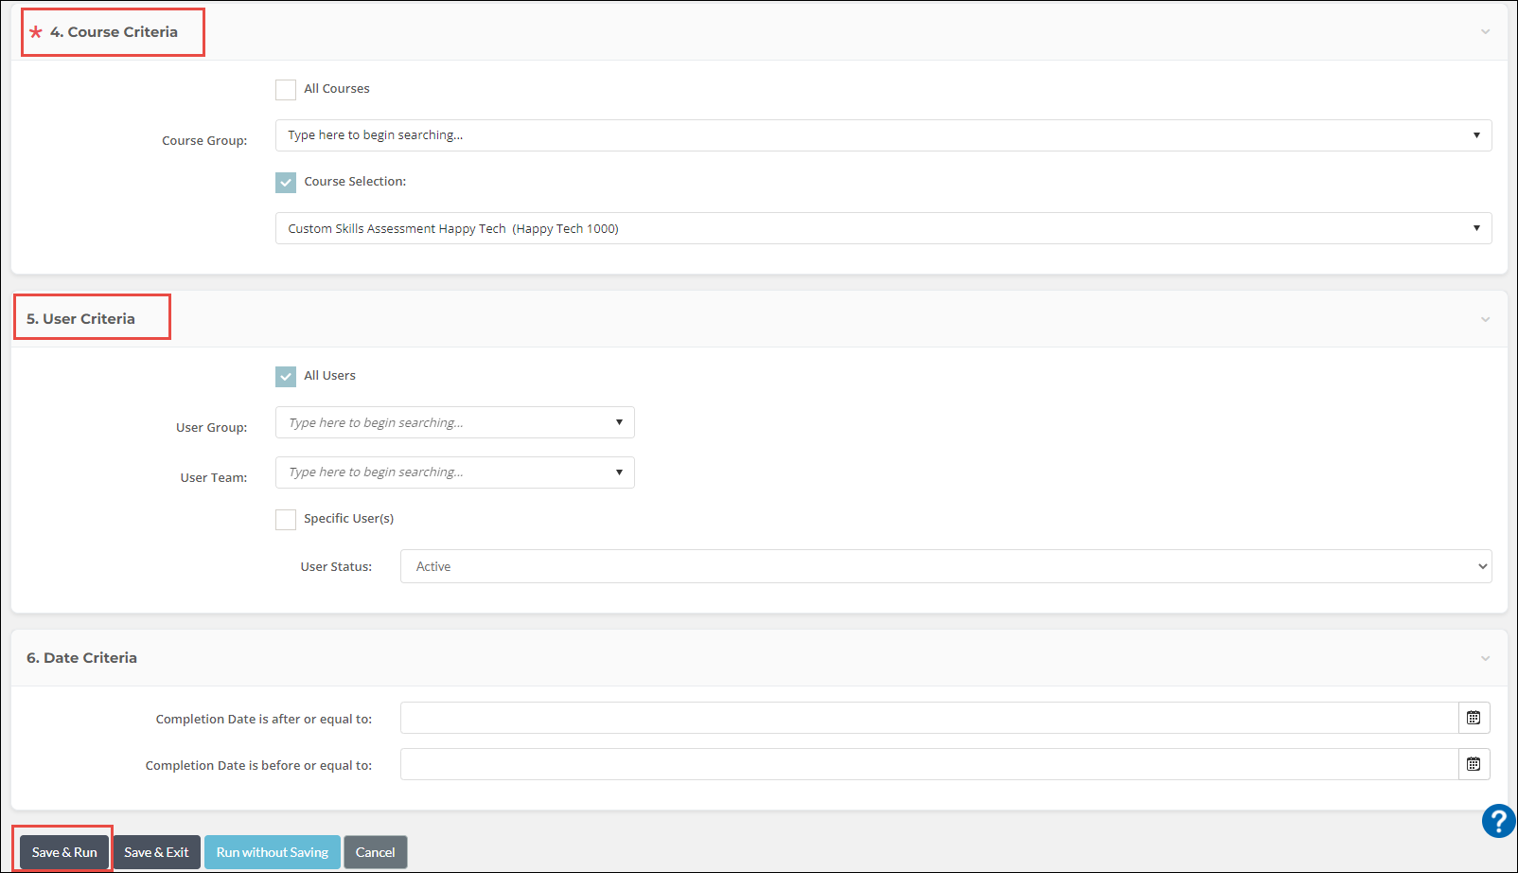
Task: Click the Completion Date after or equal field
Action: point(927,718)
